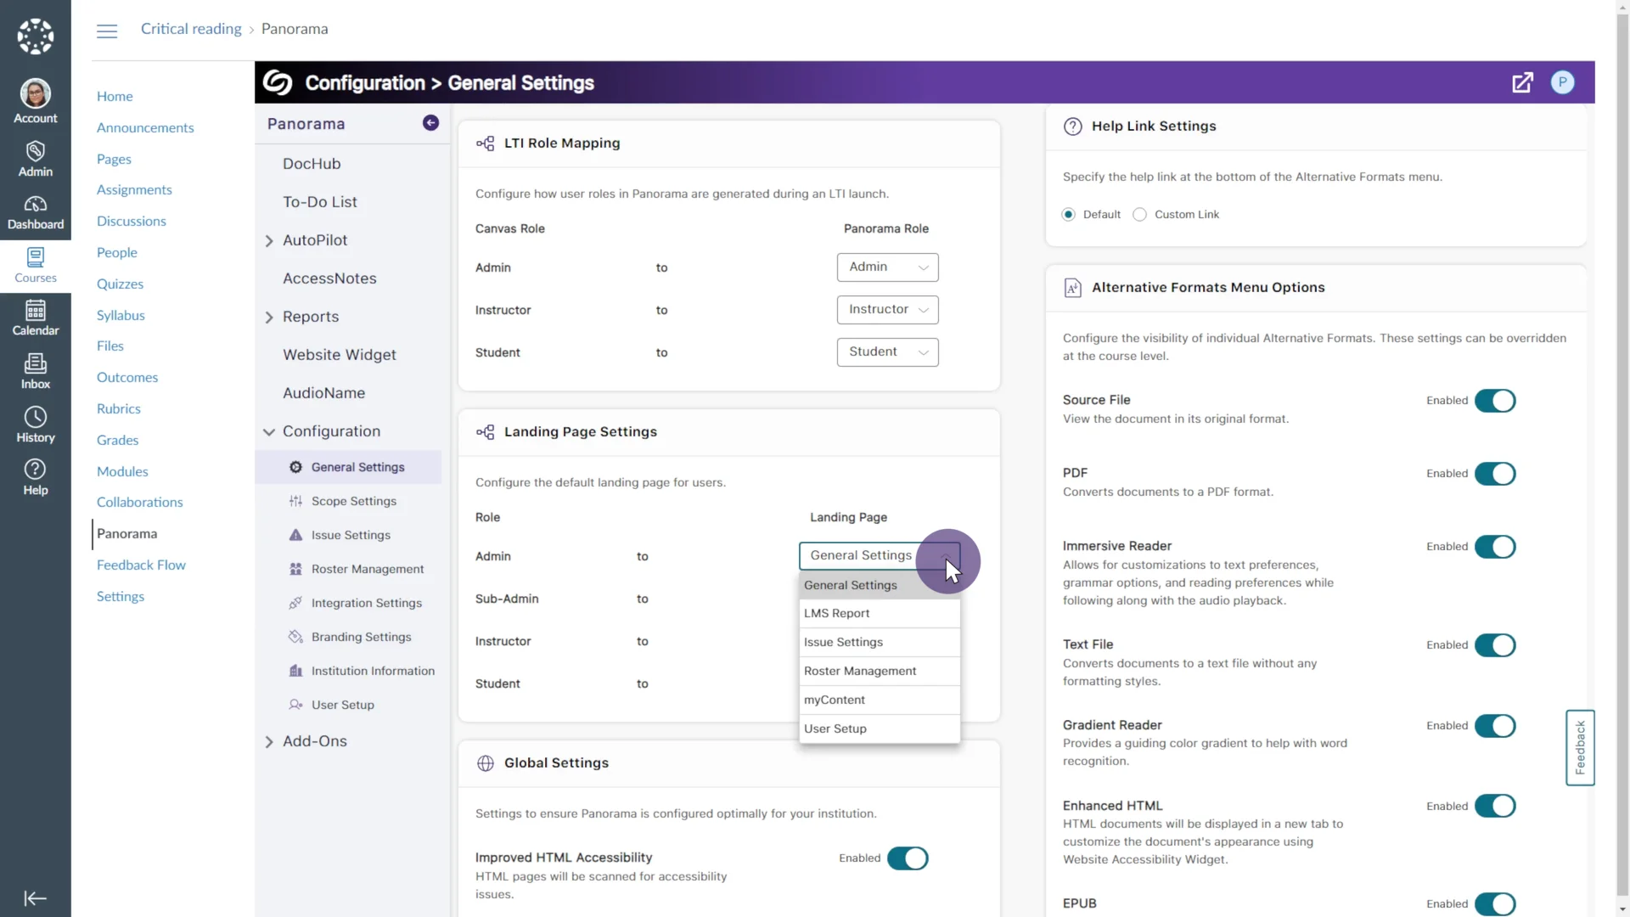
Task: Open the Calendar icon in global nav
Action: [x=36, y=310]
